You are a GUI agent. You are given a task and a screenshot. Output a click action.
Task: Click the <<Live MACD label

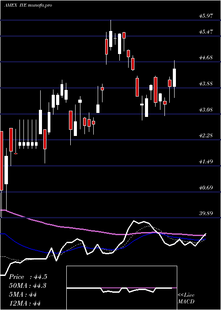point(186,298)
